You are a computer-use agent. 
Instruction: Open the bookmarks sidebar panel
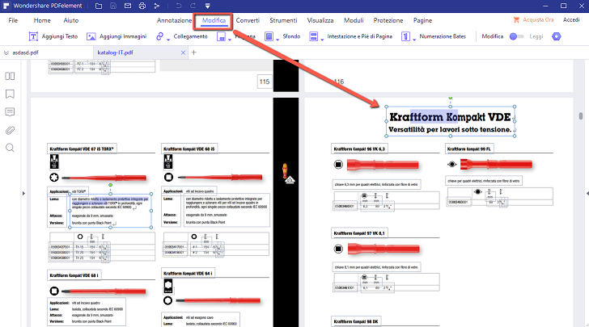click(11, 94)
